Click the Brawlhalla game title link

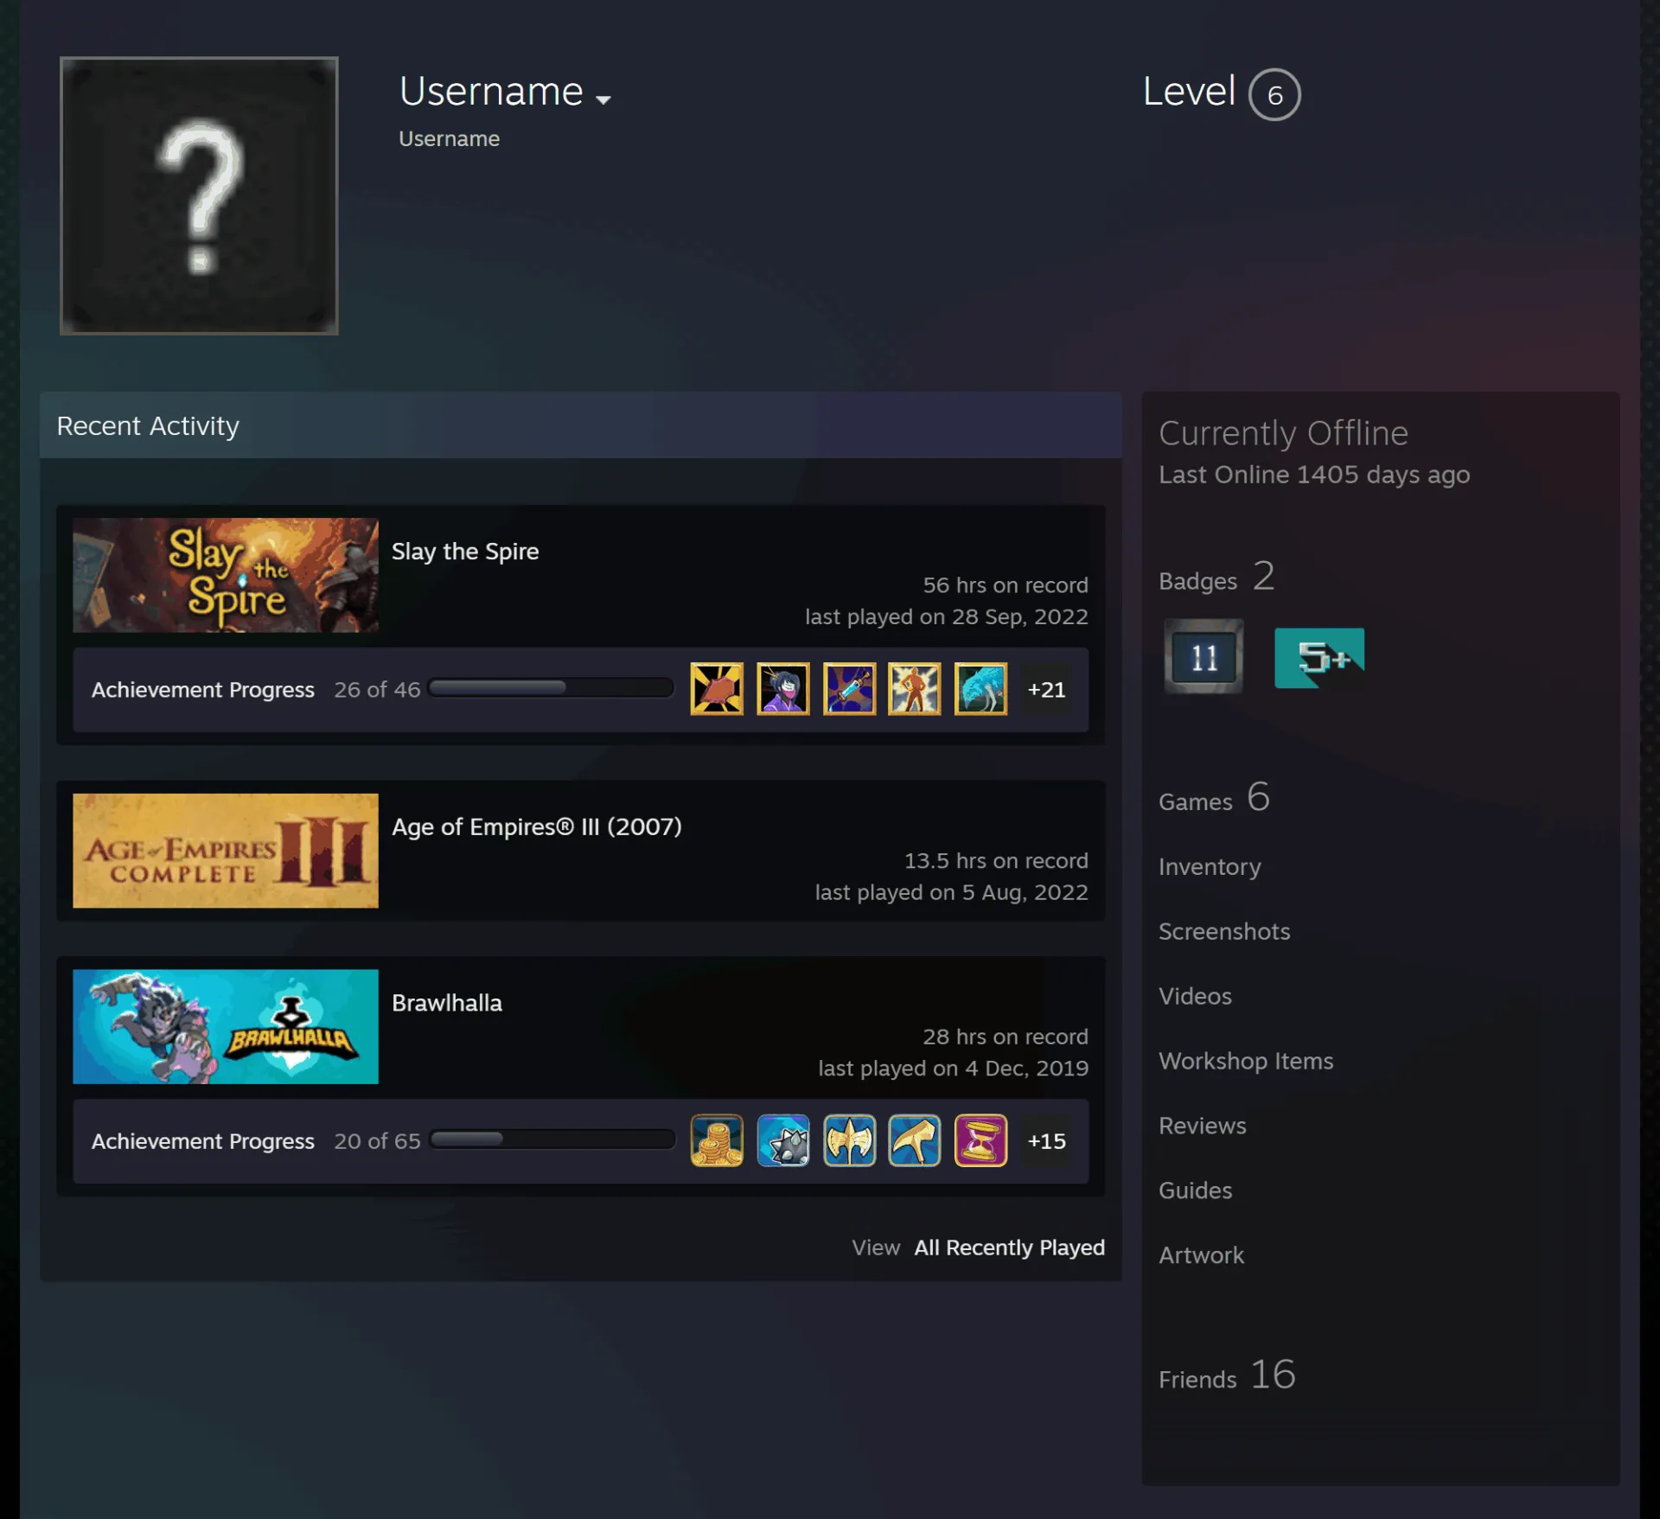(x=447, y=1003)
